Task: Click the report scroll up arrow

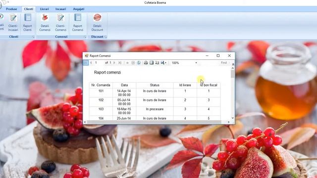Action: click(233, 68)
